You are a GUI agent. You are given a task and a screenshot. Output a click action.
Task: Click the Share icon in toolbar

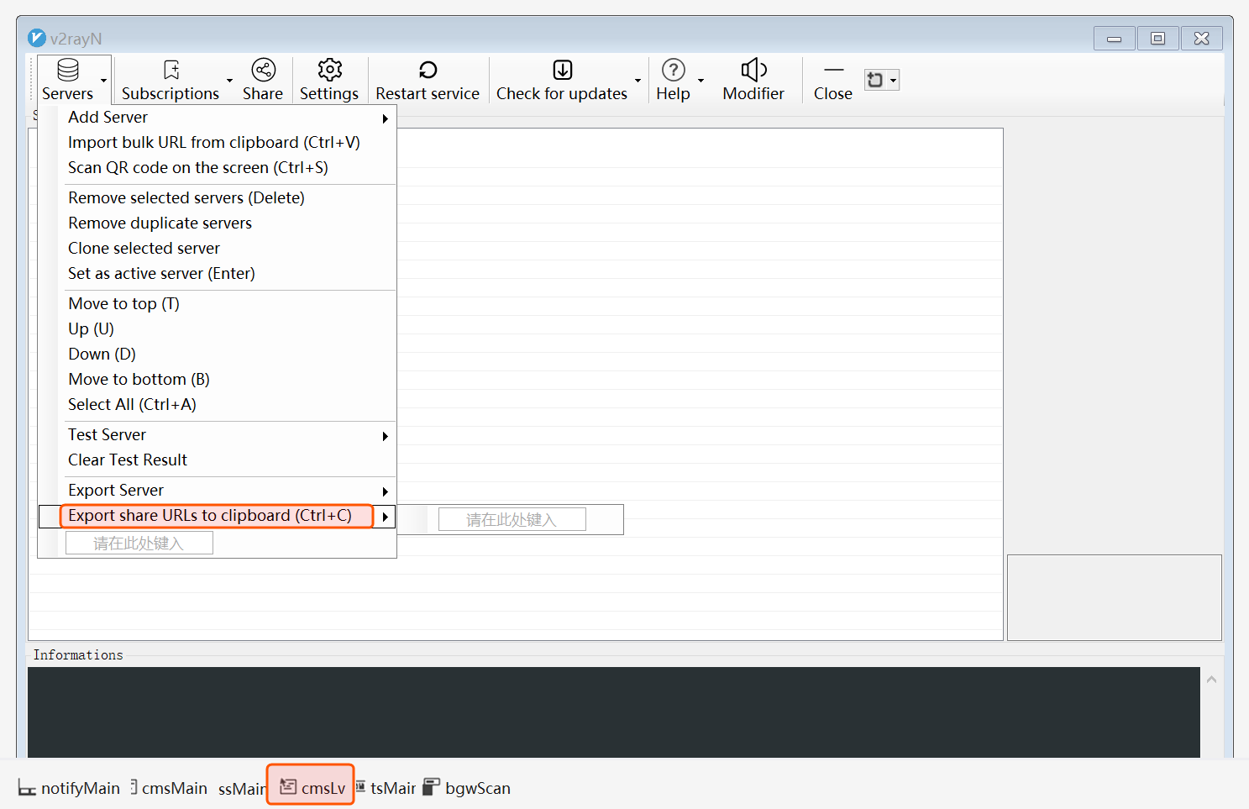tap(263, 70)
